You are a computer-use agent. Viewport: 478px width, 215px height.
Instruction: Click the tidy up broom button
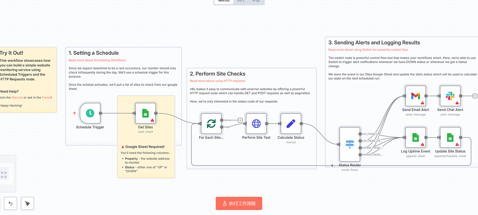[27, 203]
